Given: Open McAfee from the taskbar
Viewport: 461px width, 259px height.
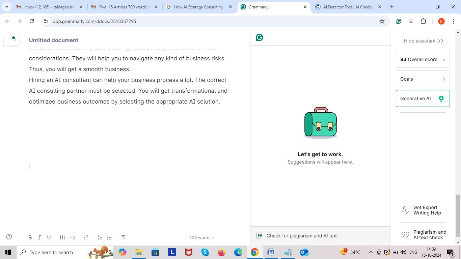Looking at the screenshot, I should (188, 252).
